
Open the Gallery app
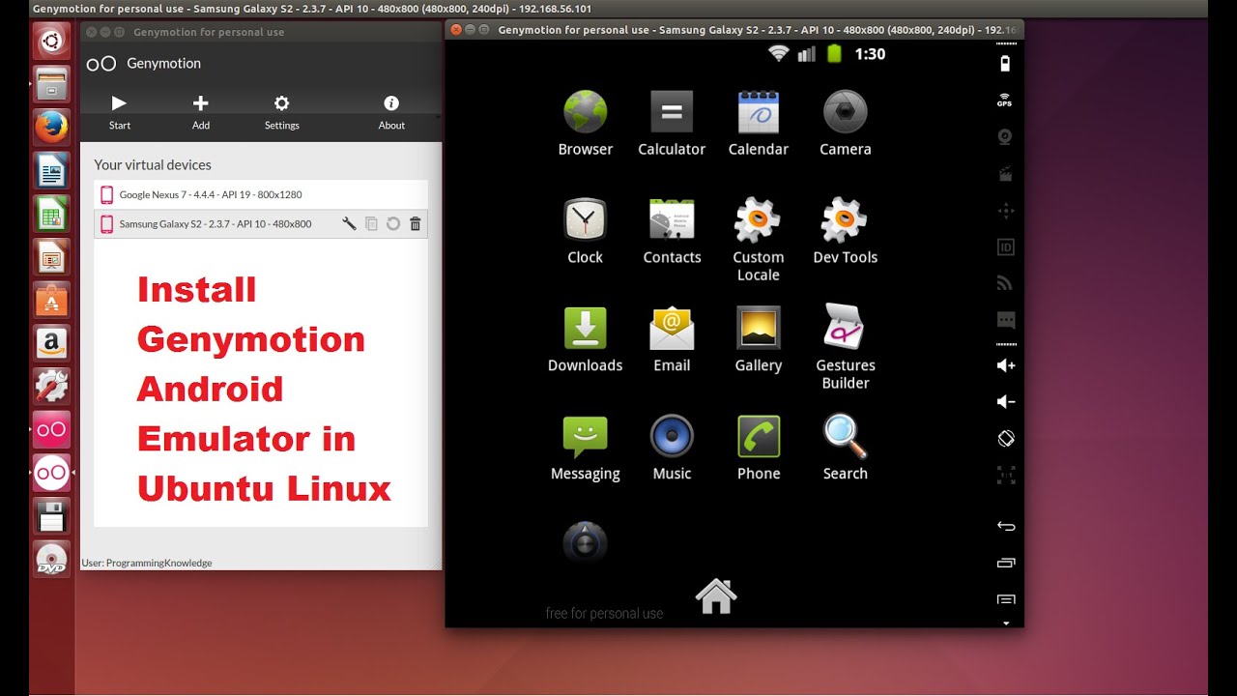(x=759, y=339)
